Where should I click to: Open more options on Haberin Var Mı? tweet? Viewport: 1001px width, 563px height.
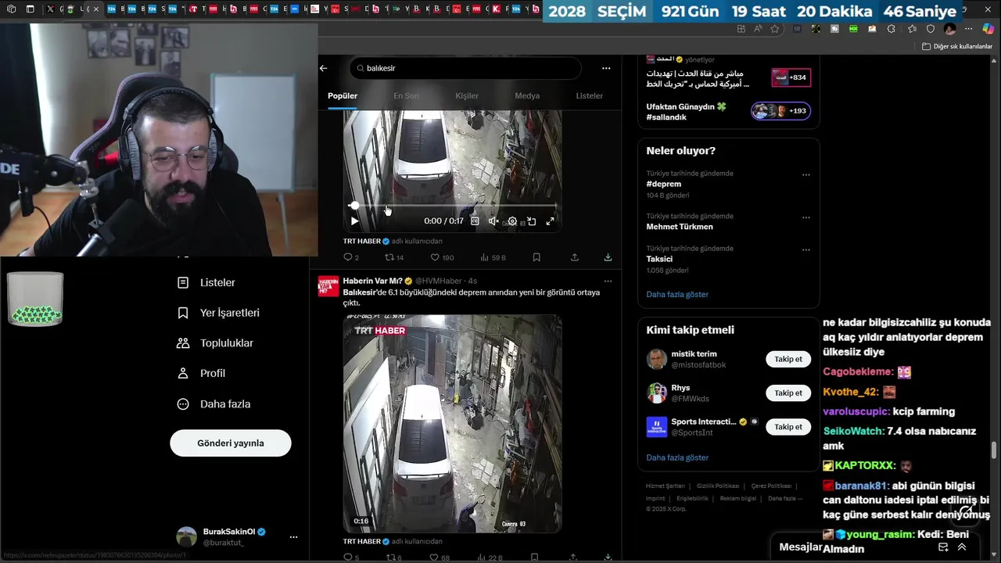608,281
